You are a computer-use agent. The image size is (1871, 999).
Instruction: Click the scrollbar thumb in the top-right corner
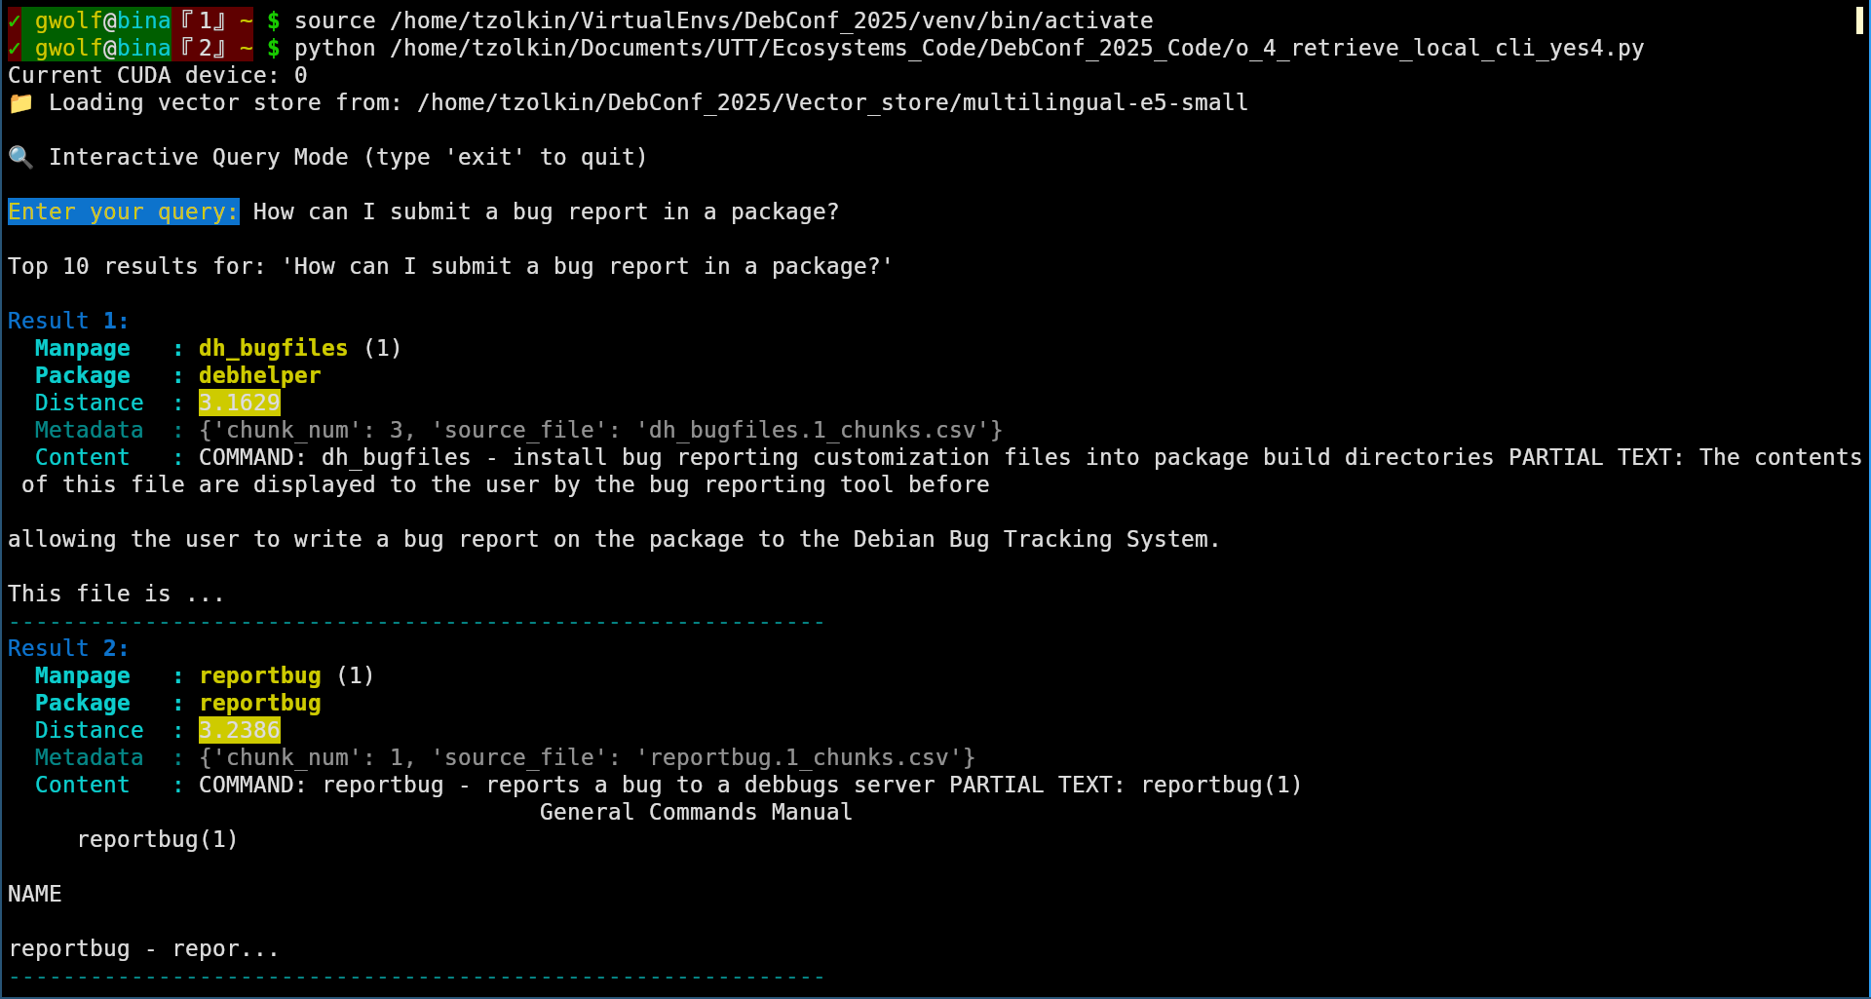click(x=1859, y=20)
